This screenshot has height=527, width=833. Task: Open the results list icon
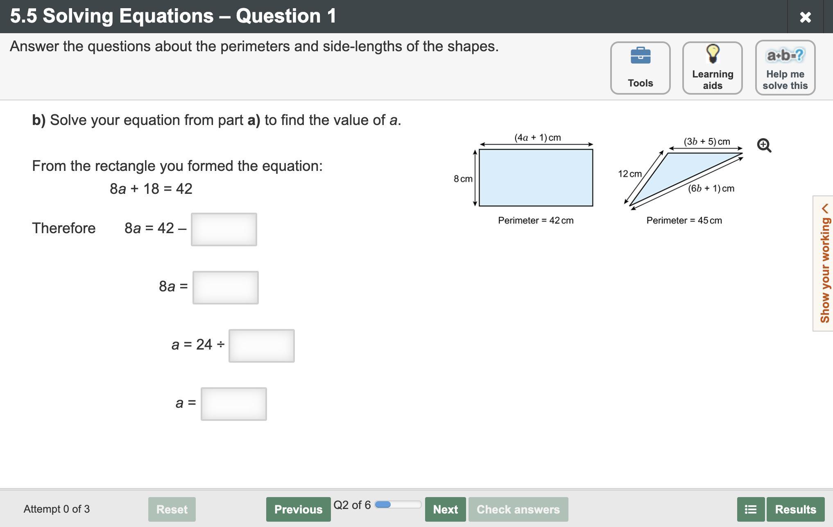click(x=751, y=509)
